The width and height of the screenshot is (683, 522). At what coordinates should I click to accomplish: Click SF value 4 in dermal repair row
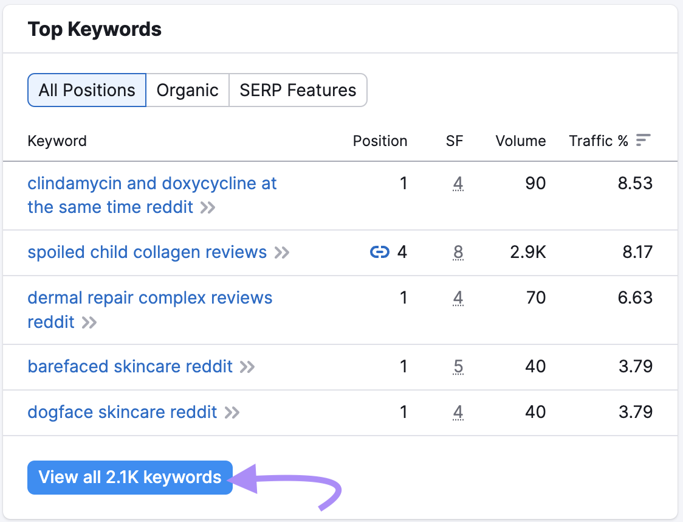click(458, 298)
